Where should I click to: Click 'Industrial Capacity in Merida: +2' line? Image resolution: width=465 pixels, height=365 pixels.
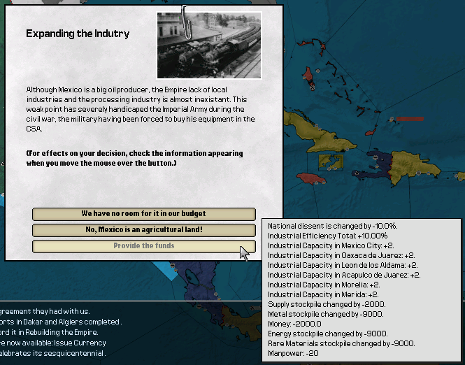[x=323, y=294]
